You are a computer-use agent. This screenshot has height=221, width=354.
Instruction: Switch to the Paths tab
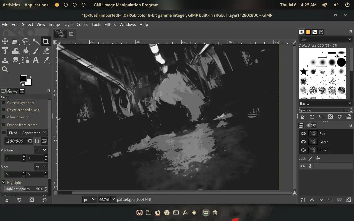tap(313, 125)
